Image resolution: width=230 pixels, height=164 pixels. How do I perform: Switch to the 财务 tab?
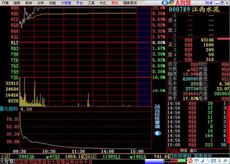(184, 151)
